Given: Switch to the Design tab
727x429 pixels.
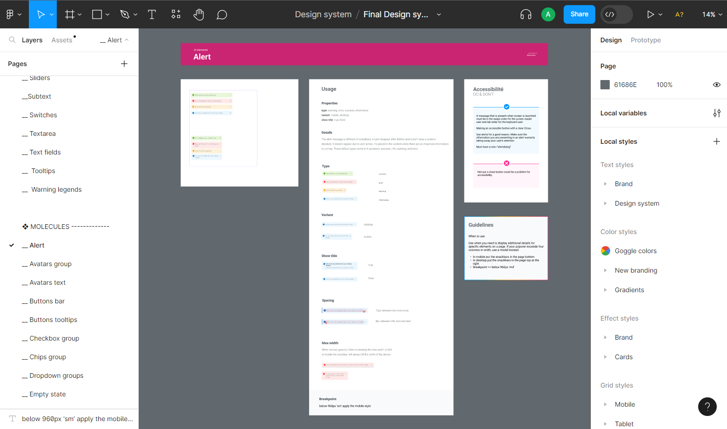Looking at the screenshot, I should (x=611, y=40).
